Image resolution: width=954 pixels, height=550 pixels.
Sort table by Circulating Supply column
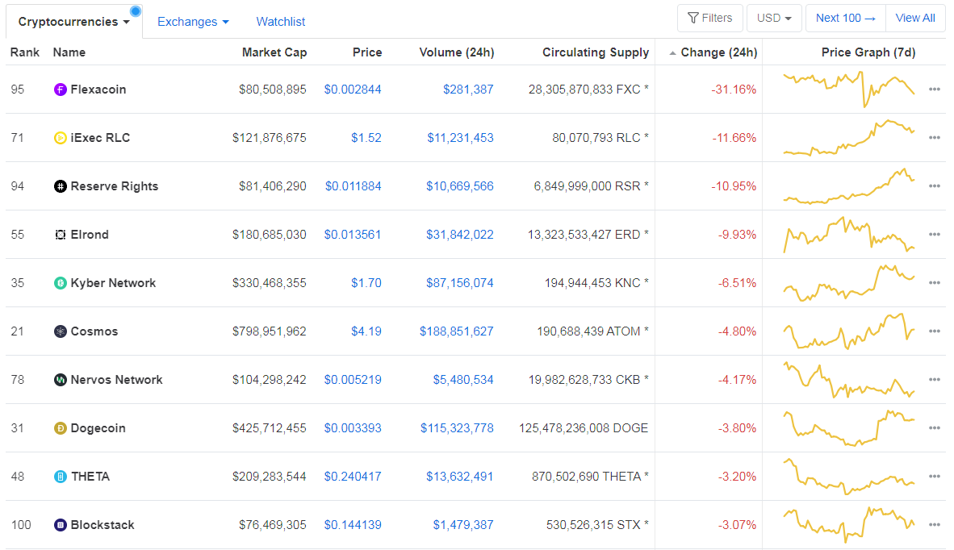pos(596,52)
